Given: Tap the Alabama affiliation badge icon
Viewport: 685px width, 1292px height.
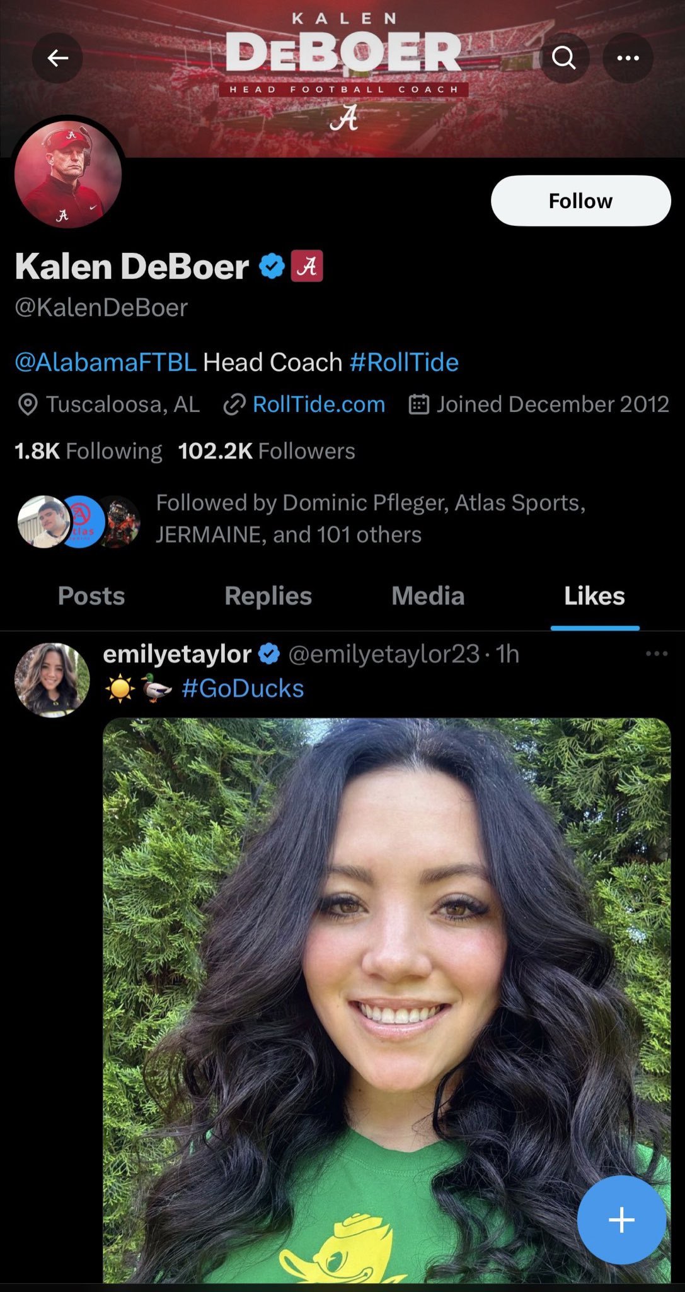Looking at the screenshot, I should pyautogui.click(x=307, y=266).
